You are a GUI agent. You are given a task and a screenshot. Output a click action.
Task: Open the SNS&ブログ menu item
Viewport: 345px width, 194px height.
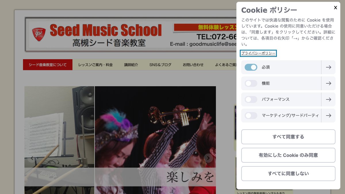[x=160, y=65]
